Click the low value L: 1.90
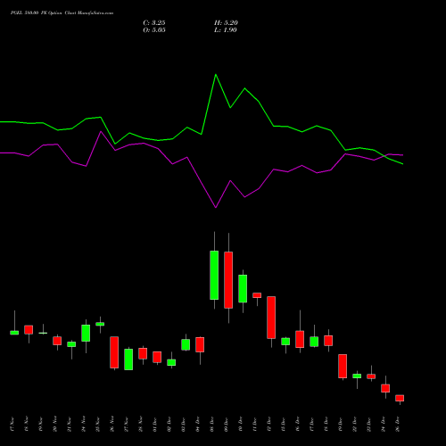Viewport: 446px width, 446px height. tap(226, 30)
